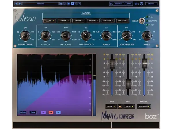Image resolution: width=173 pixels, height=129 pixels.
Task: Click the KNEE knob
Action: coord(147,36)
